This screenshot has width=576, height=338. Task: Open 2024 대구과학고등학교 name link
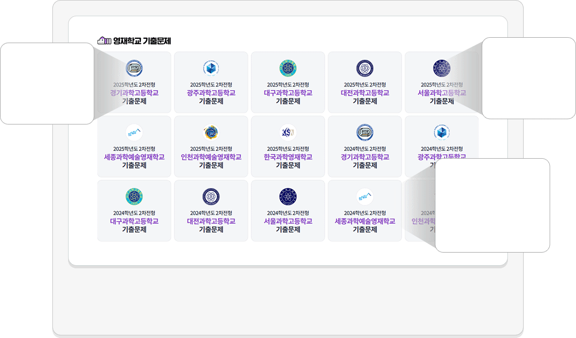coord(134,221)
